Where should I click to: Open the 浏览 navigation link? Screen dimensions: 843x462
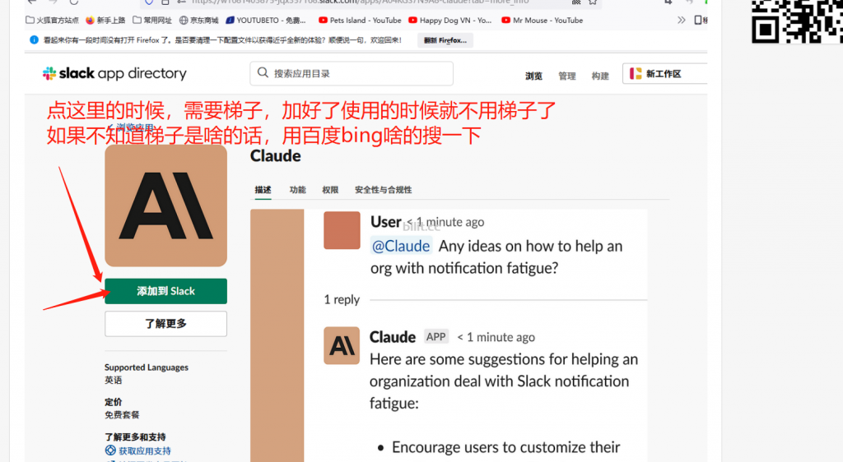pyautogui.click(x=533, y=76)
